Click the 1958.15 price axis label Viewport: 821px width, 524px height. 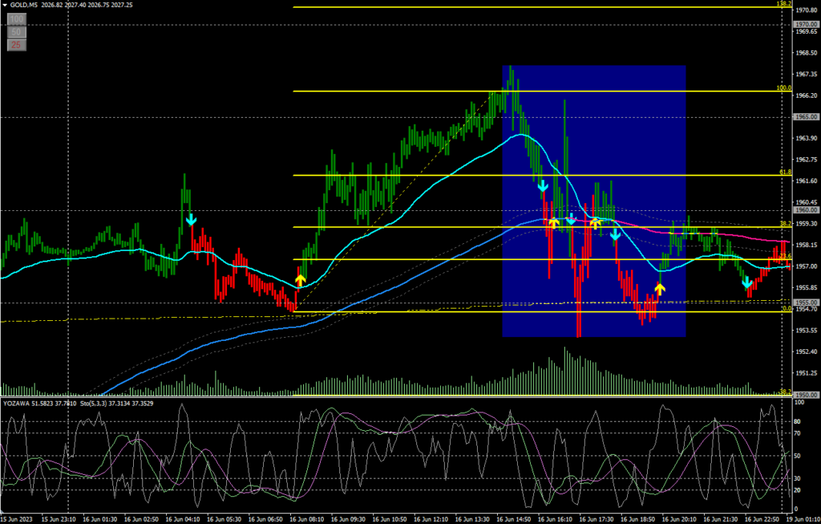tap(807, 245)
